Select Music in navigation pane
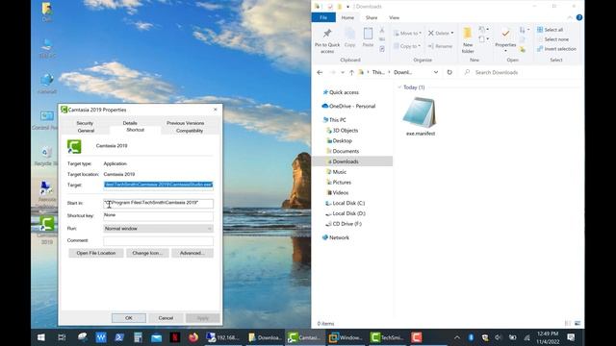 coord(340,172)
